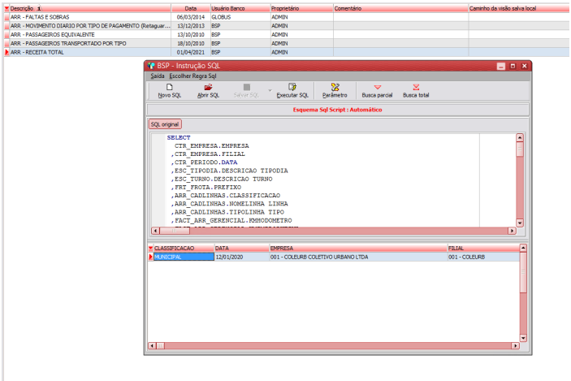
Task: Click the Proprietário column header
Action: coord(301,8)
